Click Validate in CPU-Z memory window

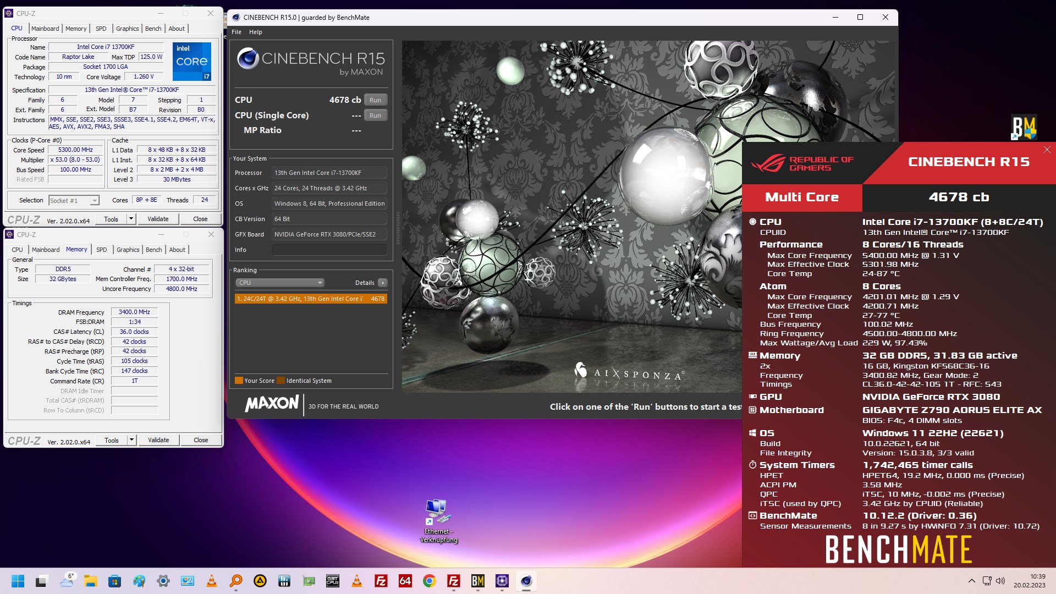point(158,440)
